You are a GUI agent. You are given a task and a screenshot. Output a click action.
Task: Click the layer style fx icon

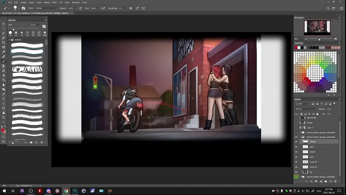[x=311, y=181]
